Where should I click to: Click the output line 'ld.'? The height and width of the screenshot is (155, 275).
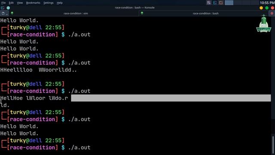click(x=5, y=105)
